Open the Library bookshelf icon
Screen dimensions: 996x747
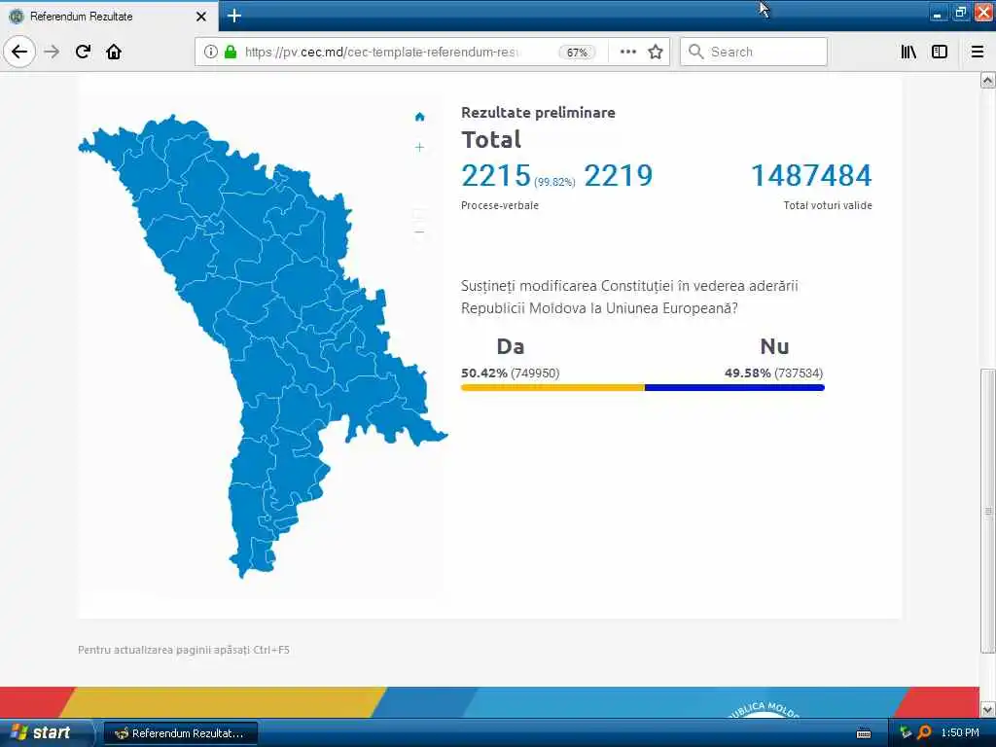click(908, 52)
